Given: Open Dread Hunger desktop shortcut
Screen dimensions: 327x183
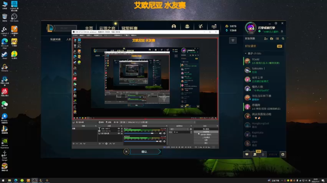Looking at the screenshot, I should tap(4, 156).
